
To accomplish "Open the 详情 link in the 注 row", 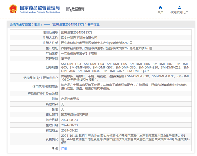I will click(x=64, y=148).
